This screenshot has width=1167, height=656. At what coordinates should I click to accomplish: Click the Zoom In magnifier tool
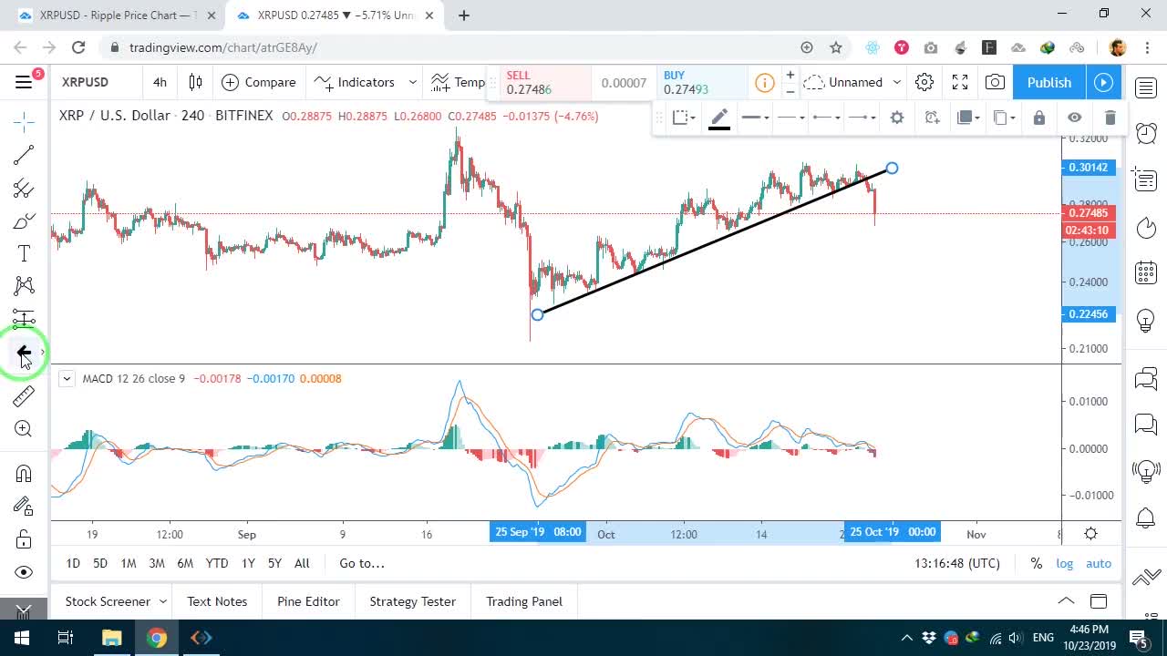(24, 429)
